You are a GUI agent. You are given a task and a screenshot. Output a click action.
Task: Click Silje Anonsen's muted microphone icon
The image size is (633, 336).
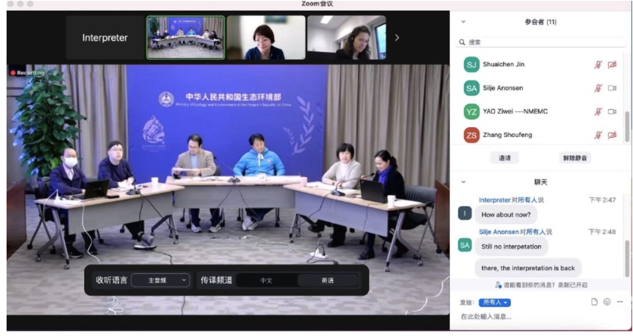598,88
